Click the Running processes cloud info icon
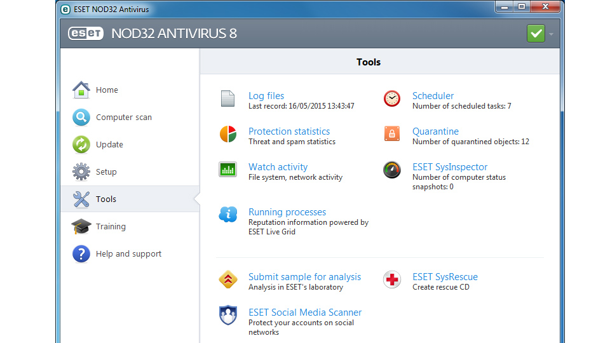Image resolution: width=610 pixels, height=343 pixels. [x=228, y=214]
